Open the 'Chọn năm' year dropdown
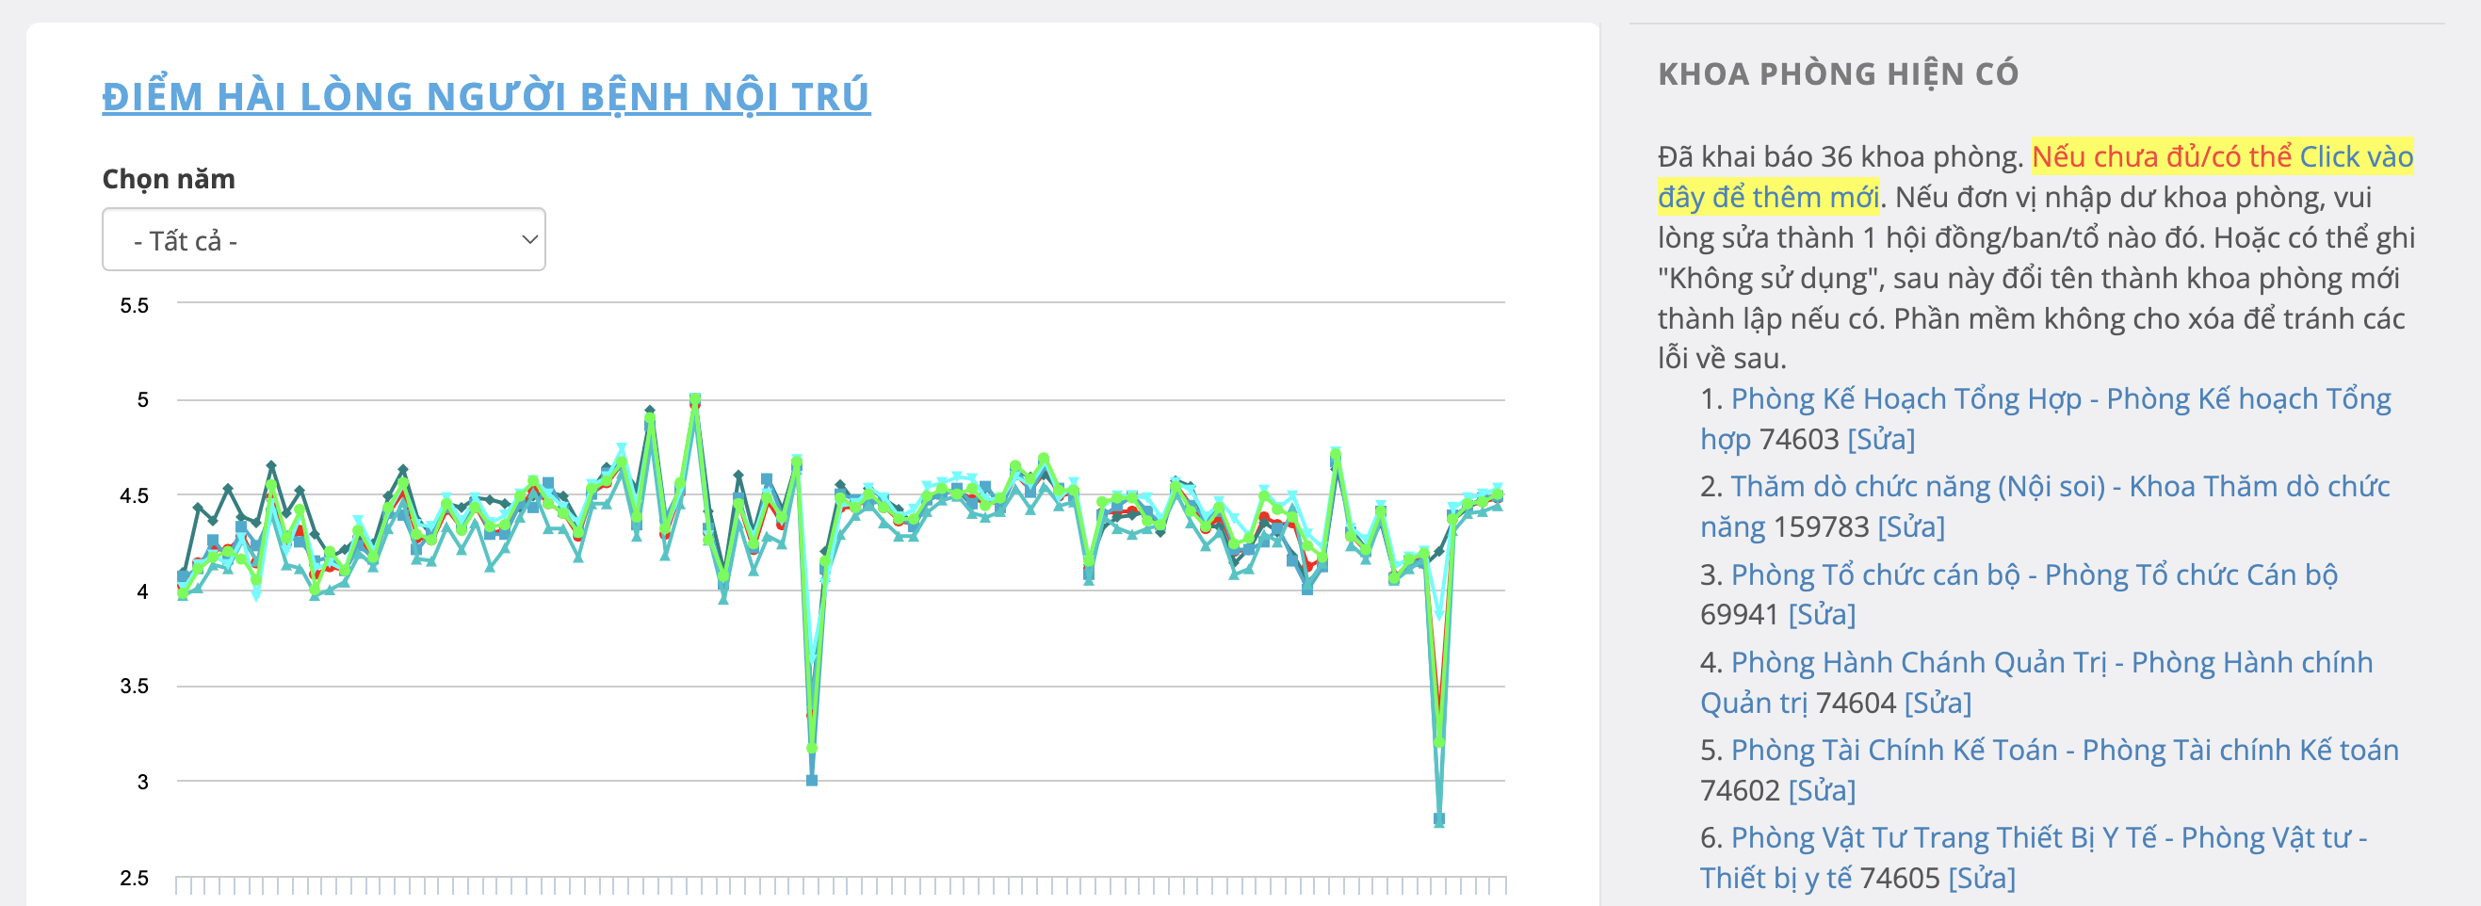 323,240
